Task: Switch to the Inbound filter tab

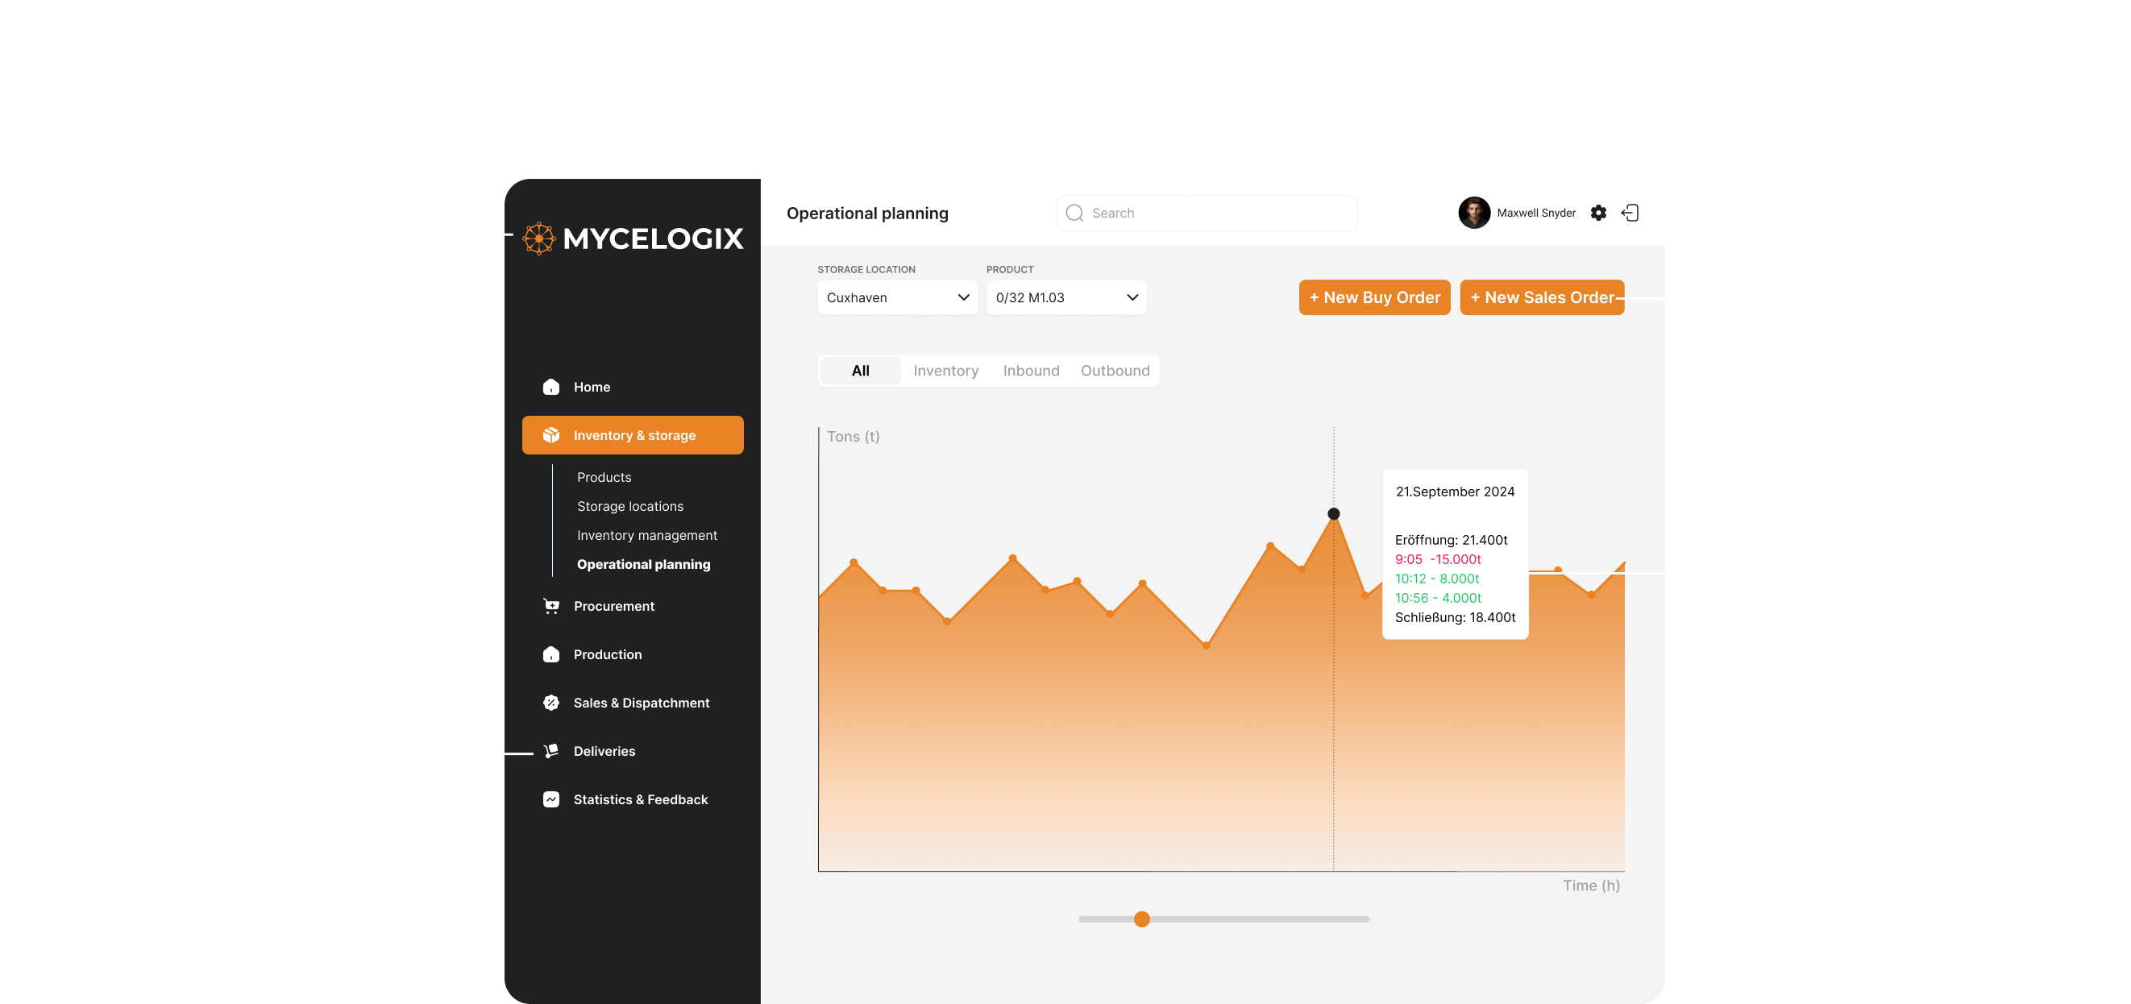Action: 1031,371
